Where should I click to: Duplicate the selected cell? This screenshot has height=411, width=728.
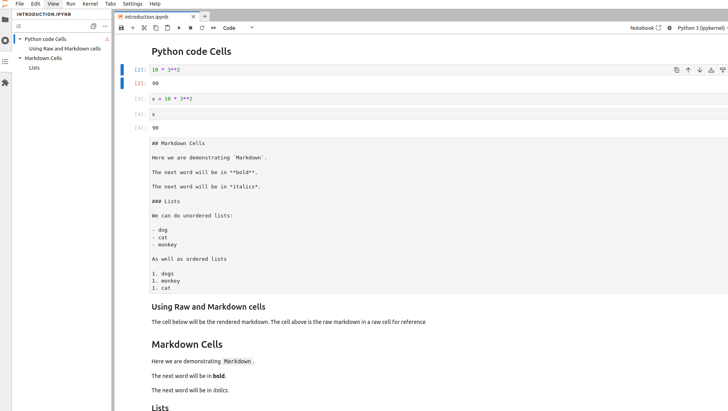[x=677, y=70]
